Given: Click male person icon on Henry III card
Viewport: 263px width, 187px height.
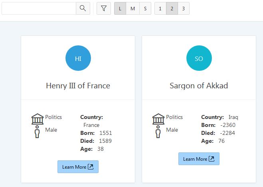Looking at the screenshot, I should (x=37, y=132).
